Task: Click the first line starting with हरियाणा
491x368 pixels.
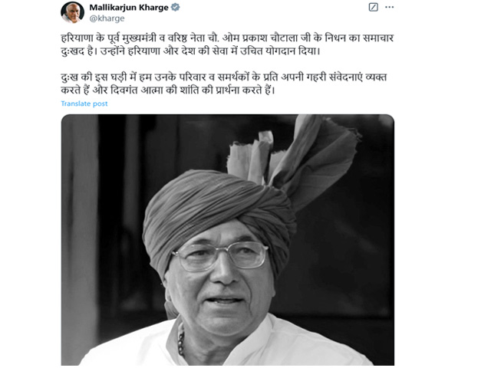Action: click(227, 38)
